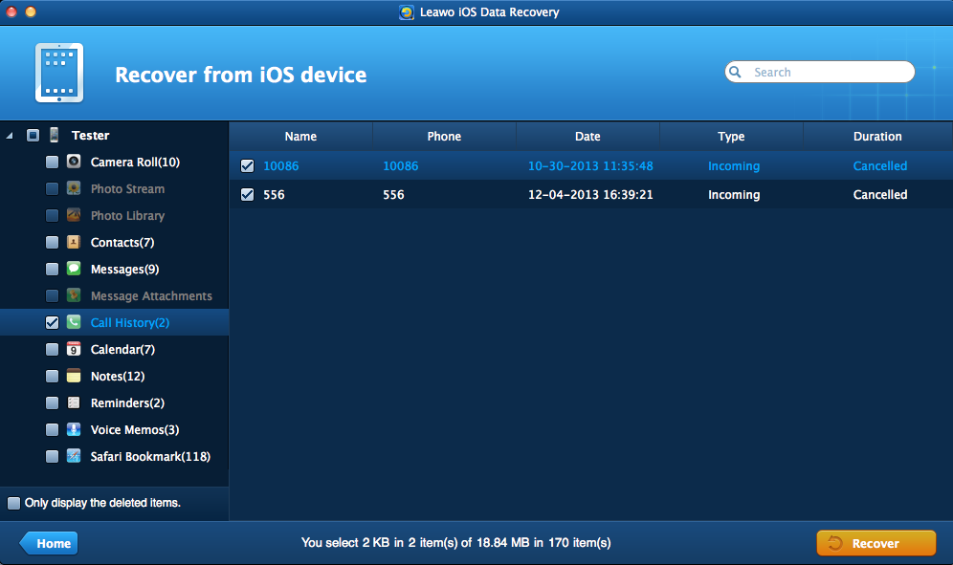Sort by the Duration column header
Image resolution: width=953 pixels, height=565 pixels.
877,136
